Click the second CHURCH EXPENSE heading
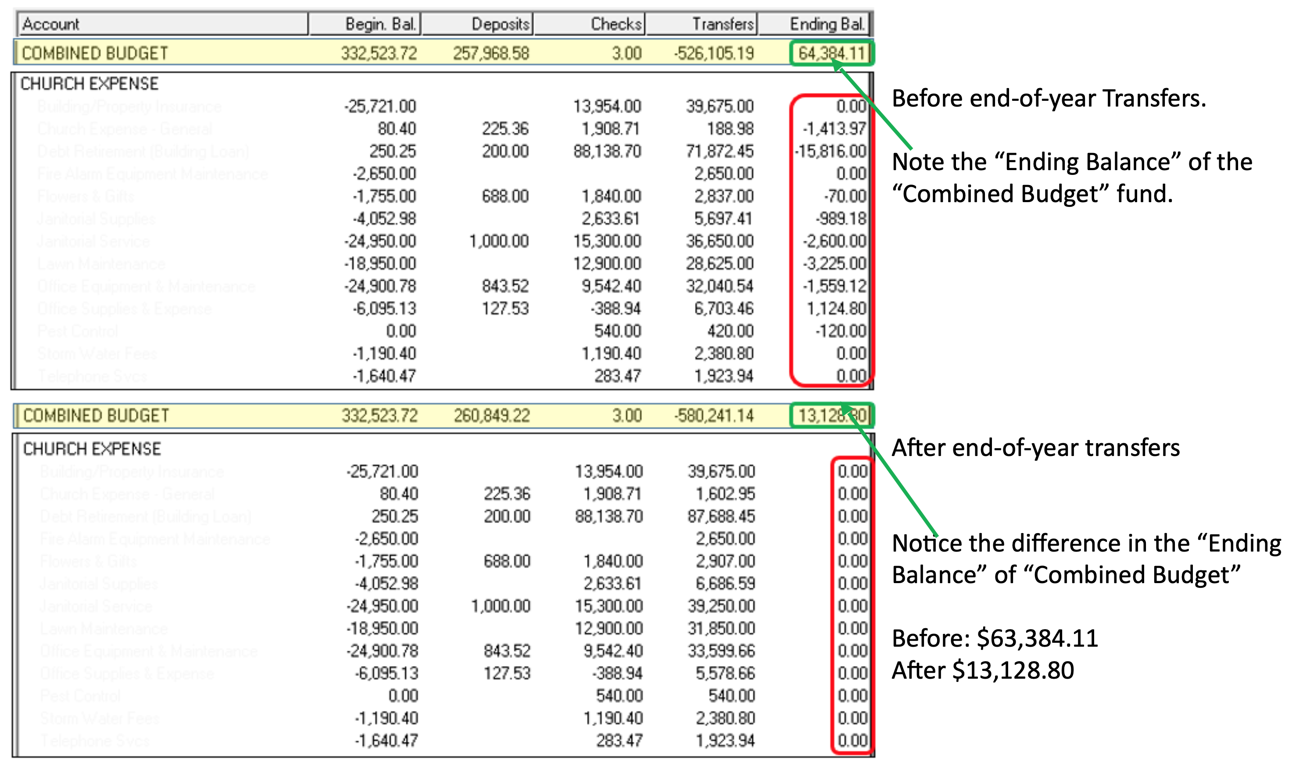1303x769 pixels. click(92, 449)
